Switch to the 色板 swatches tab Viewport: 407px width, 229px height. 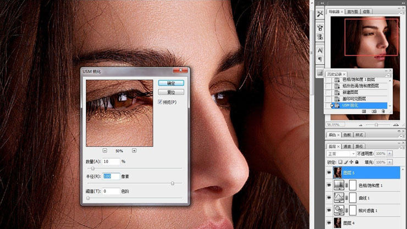[x=347, y=135]
